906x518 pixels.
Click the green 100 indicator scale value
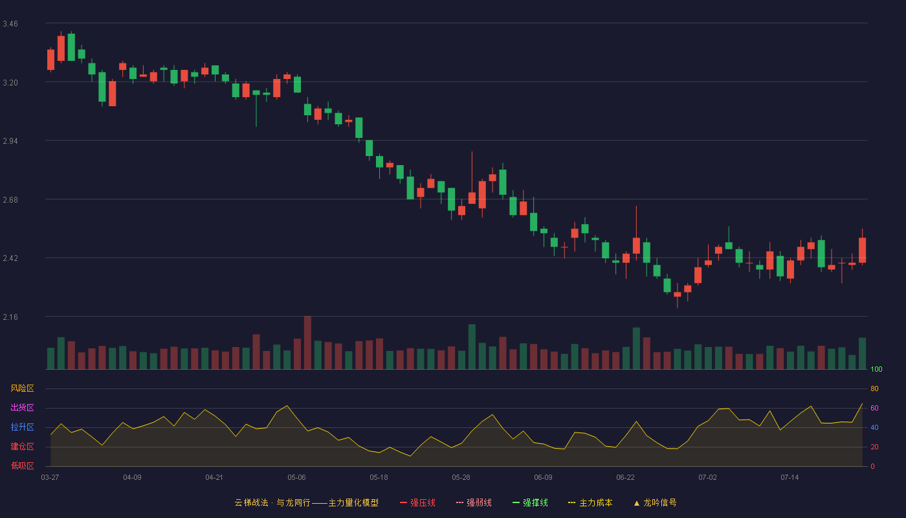876,369
